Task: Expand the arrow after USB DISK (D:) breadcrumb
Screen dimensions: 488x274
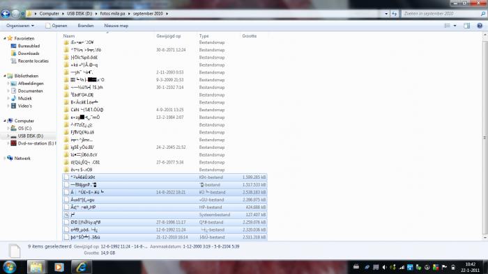Action: point(96,14)
